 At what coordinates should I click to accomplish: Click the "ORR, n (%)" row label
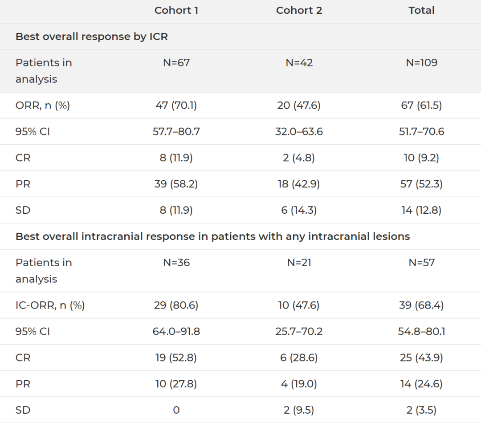coord(43,106)
